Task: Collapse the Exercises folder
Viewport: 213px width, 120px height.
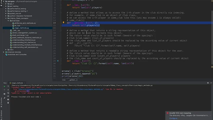Action: (8, 21)
